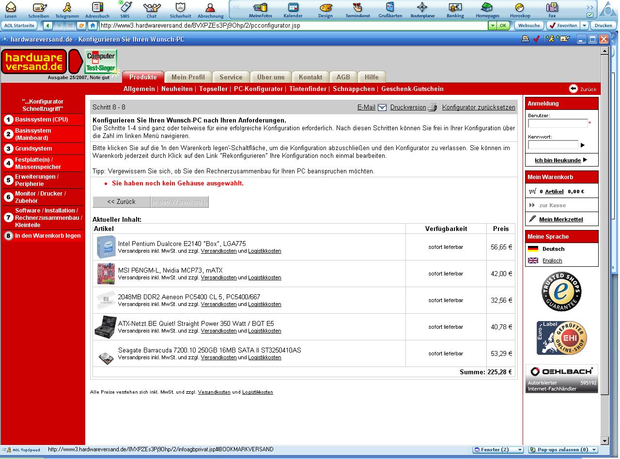620x459 pixels.
Task: Open the Termindienst icon
Action: pyautogui.click(x=357, y=7)
